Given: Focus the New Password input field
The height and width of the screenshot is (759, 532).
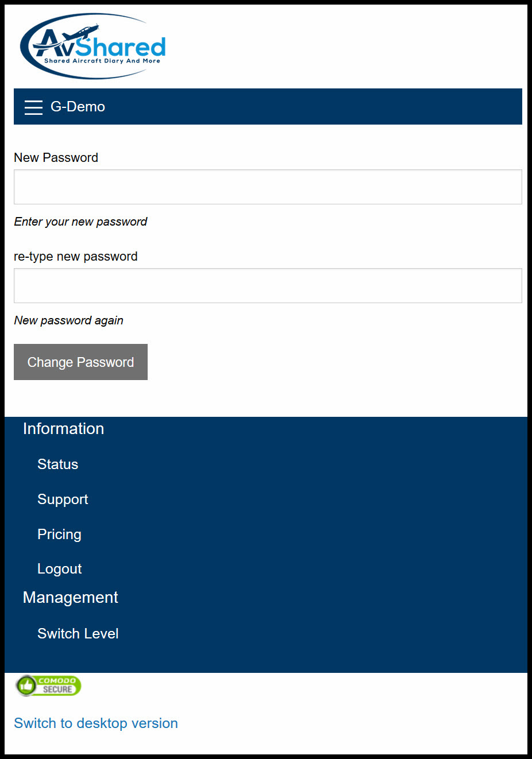Looking at the screenshot, I should click(268, 187).
